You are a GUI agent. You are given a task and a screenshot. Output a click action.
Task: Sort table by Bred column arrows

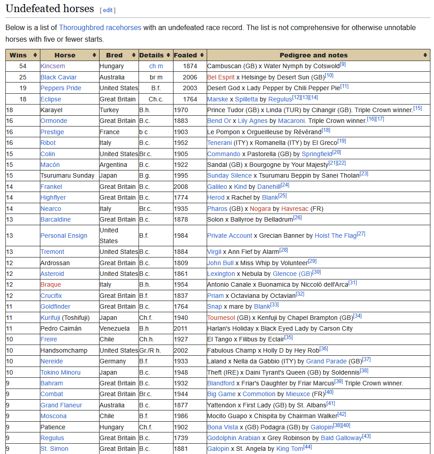[134, 55]
